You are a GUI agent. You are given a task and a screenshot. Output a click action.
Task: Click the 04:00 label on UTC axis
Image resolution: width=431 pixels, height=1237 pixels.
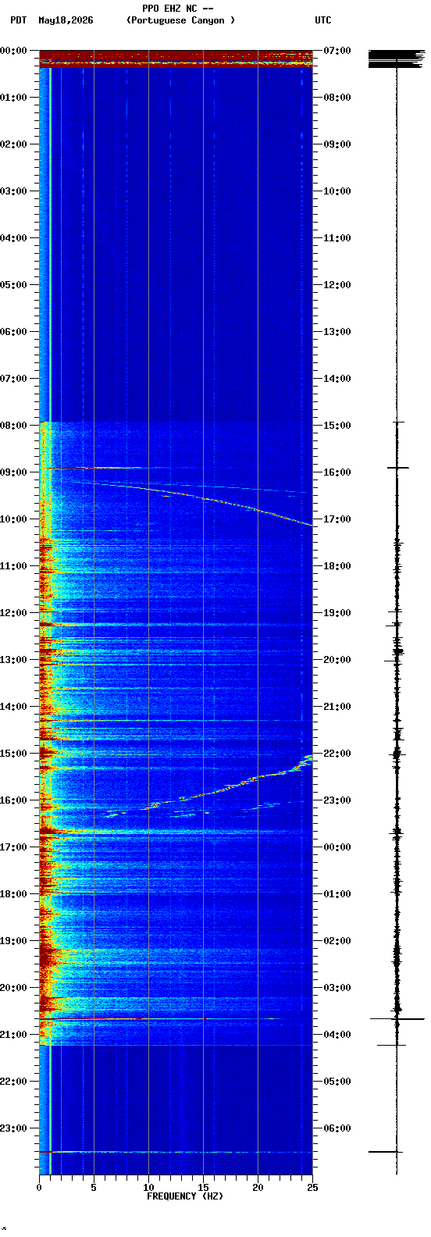point(337,1034)
